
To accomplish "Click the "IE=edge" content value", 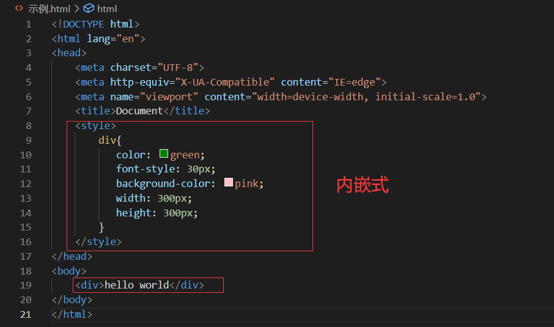I will coord(355,82).
